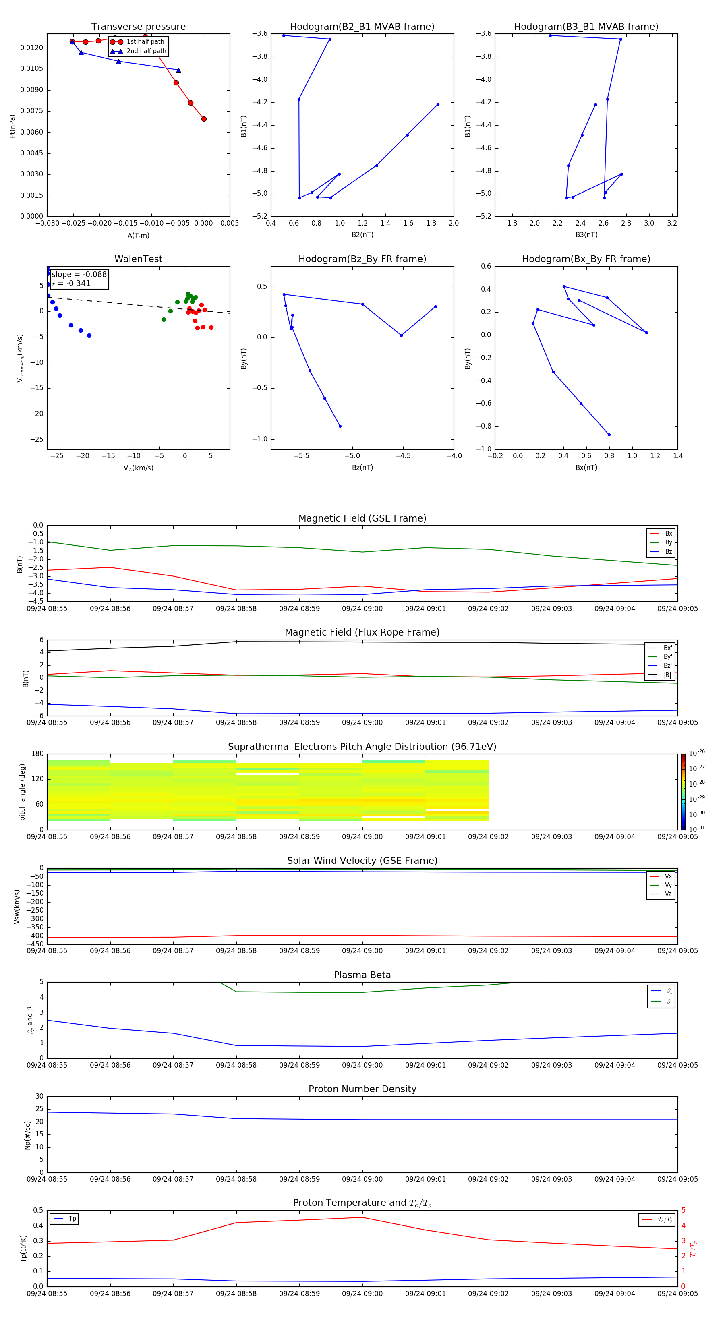Click the Solar Wind Velocity (GSE Frame) title

pyautogui.click(x=362, y=861)
